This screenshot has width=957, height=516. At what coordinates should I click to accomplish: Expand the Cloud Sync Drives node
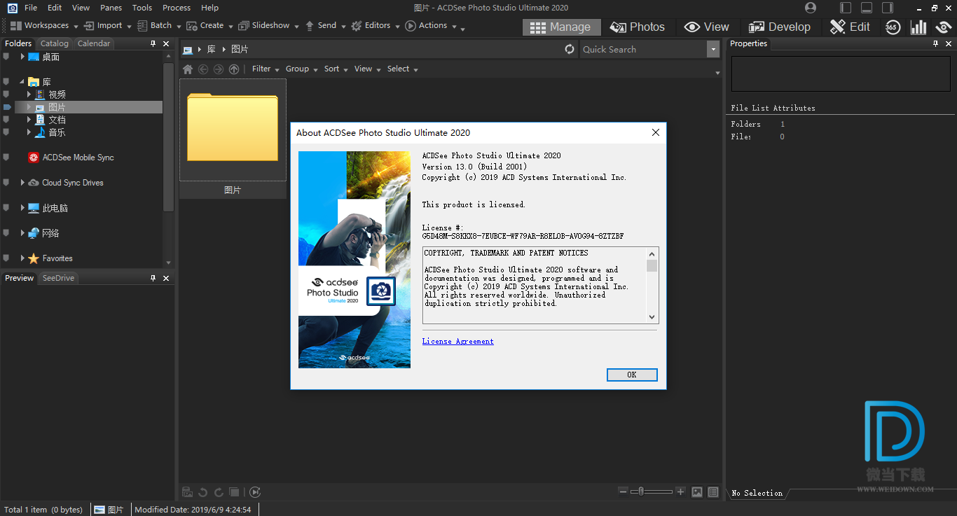[x=22, y=183]
